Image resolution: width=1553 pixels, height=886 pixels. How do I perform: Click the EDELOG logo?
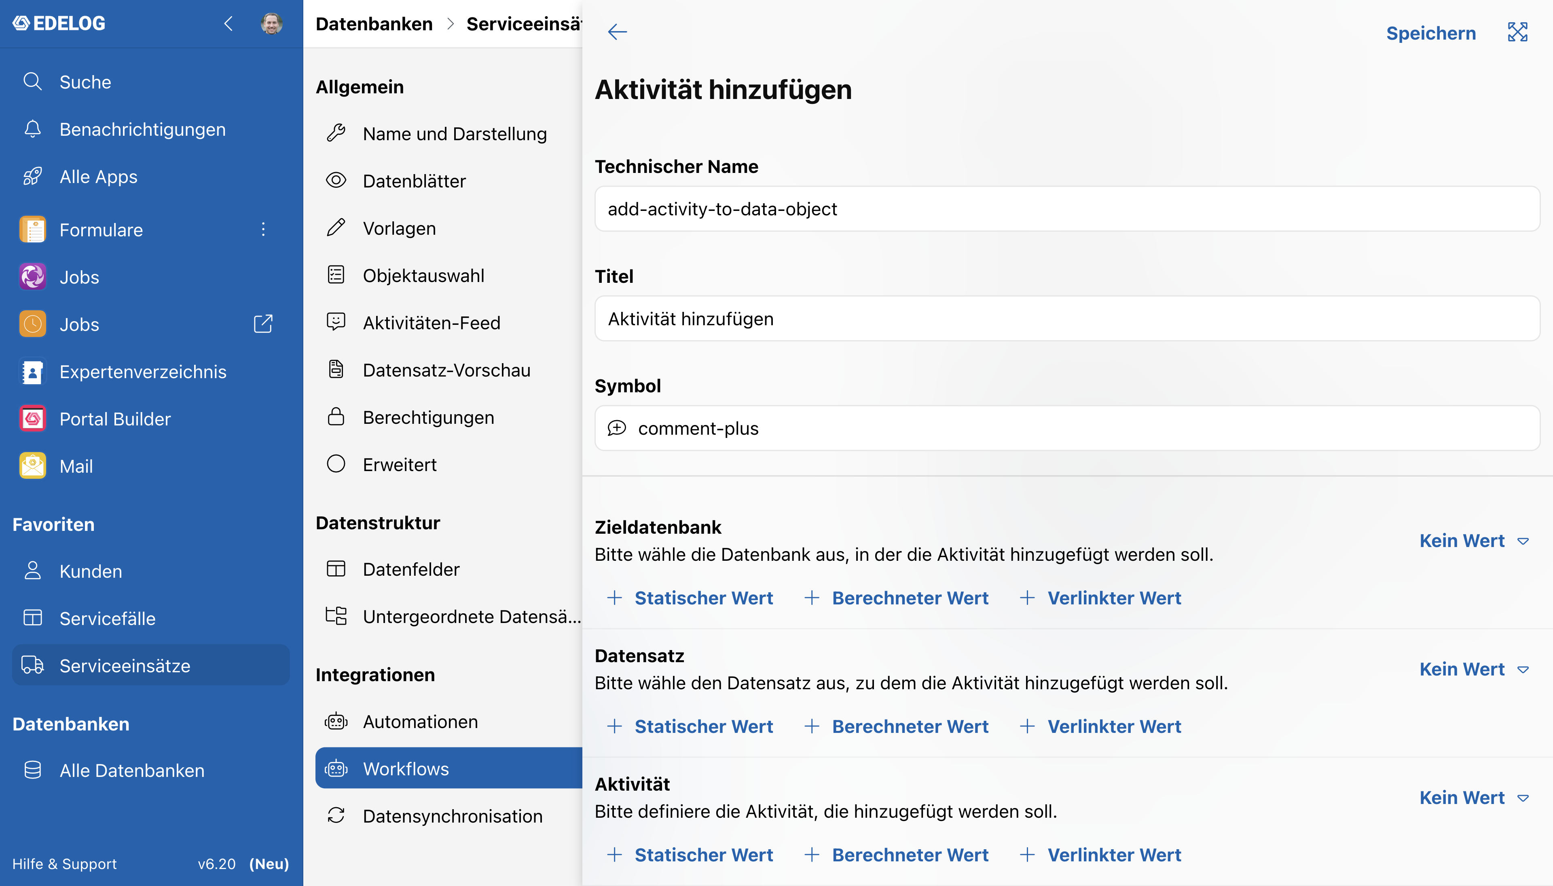coord(59,23)
